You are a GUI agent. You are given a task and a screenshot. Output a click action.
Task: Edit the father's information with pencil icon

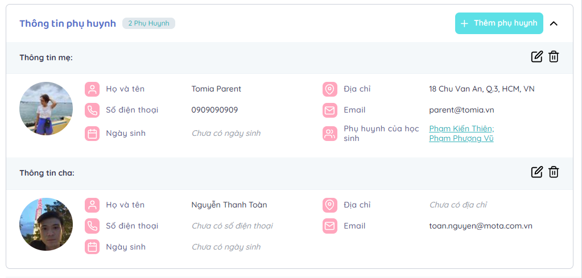(x=536, y=172)
